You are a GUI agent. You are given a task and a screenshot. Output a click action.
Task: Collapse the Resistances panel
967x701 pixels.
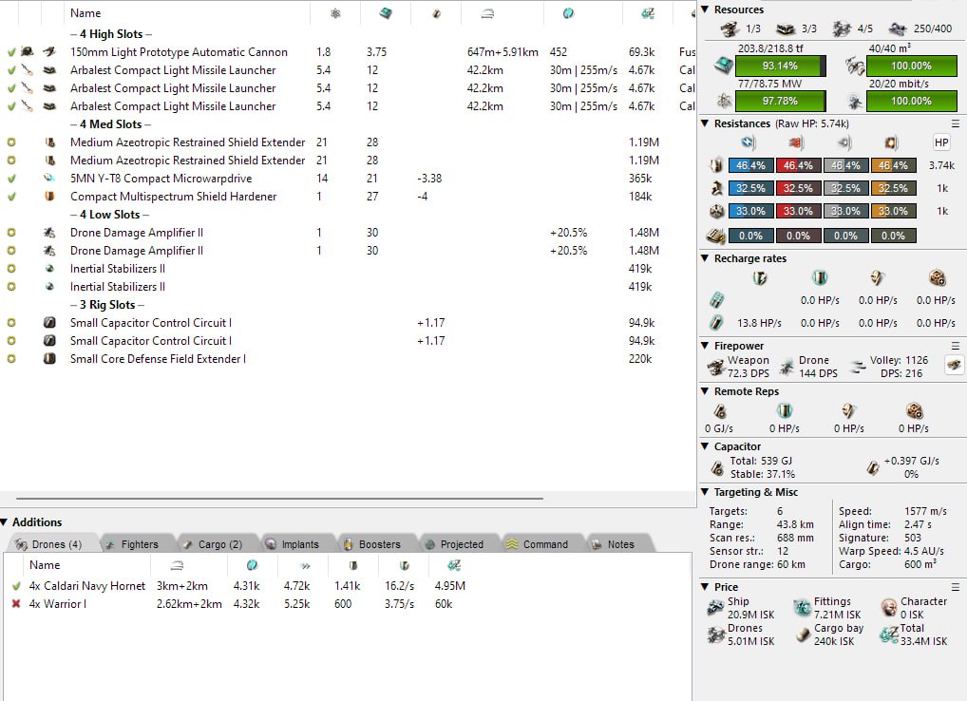click(x=705, y=123)
